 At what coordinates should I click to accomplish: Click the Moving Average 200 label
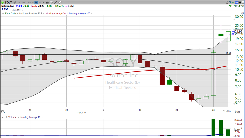tap(80, 13)
